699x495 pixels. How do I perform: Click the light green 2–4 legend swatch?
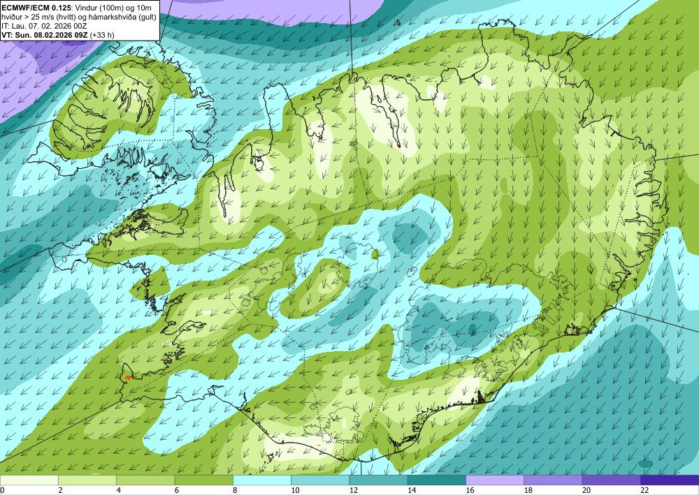[87, 480]
